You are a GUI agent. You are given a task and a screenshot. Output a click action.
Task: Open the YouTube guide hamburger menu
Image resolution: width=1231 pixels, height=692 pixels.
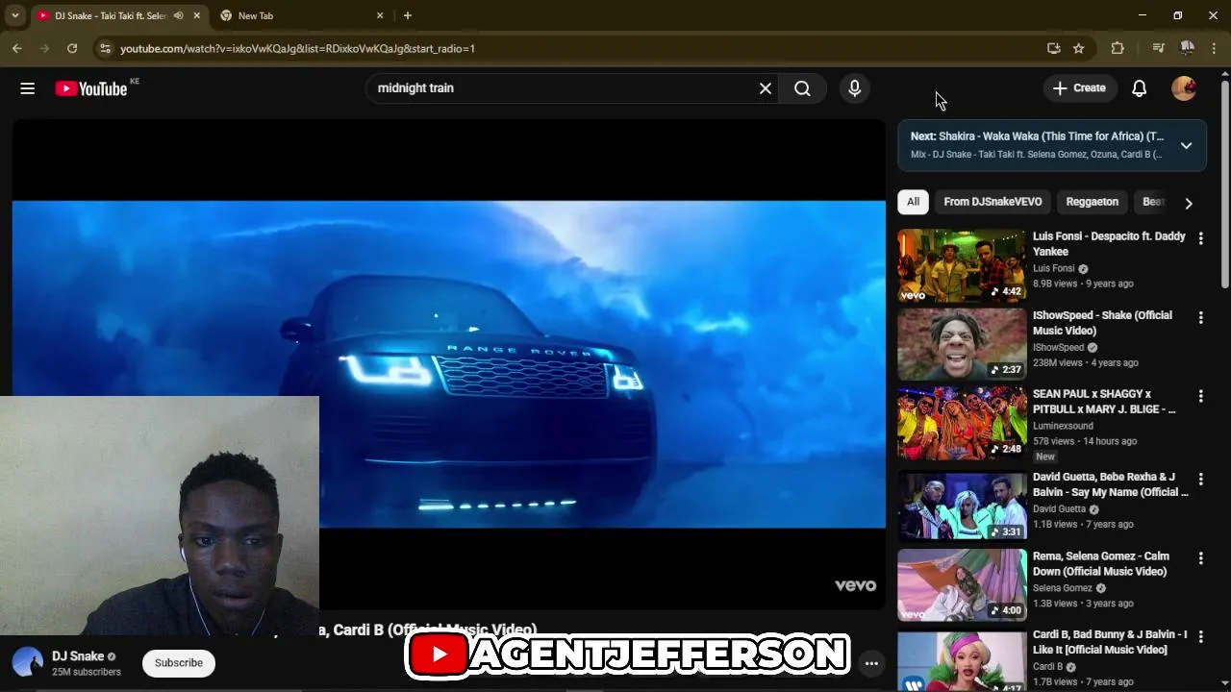pos(27,88)
